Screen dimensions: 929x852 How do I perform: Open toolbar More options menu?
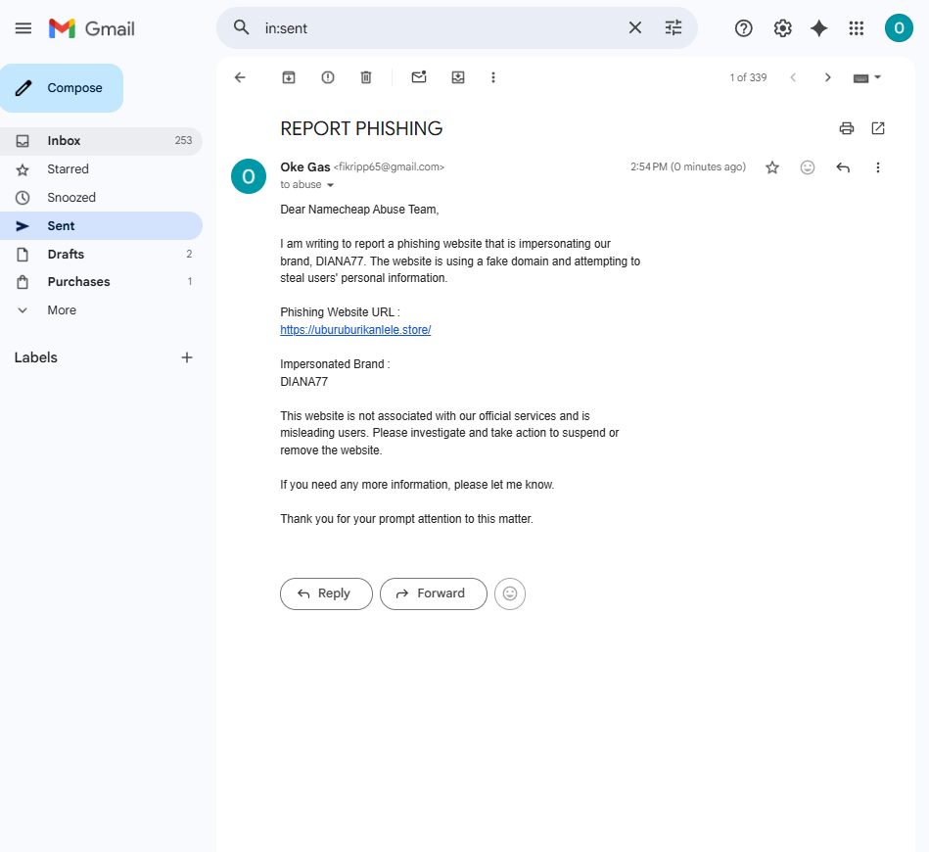[493, 77]
